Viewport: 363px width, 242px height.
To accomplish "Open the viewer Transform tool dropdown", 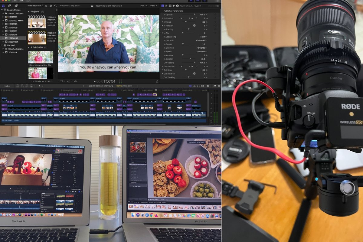I will point(62,81).
